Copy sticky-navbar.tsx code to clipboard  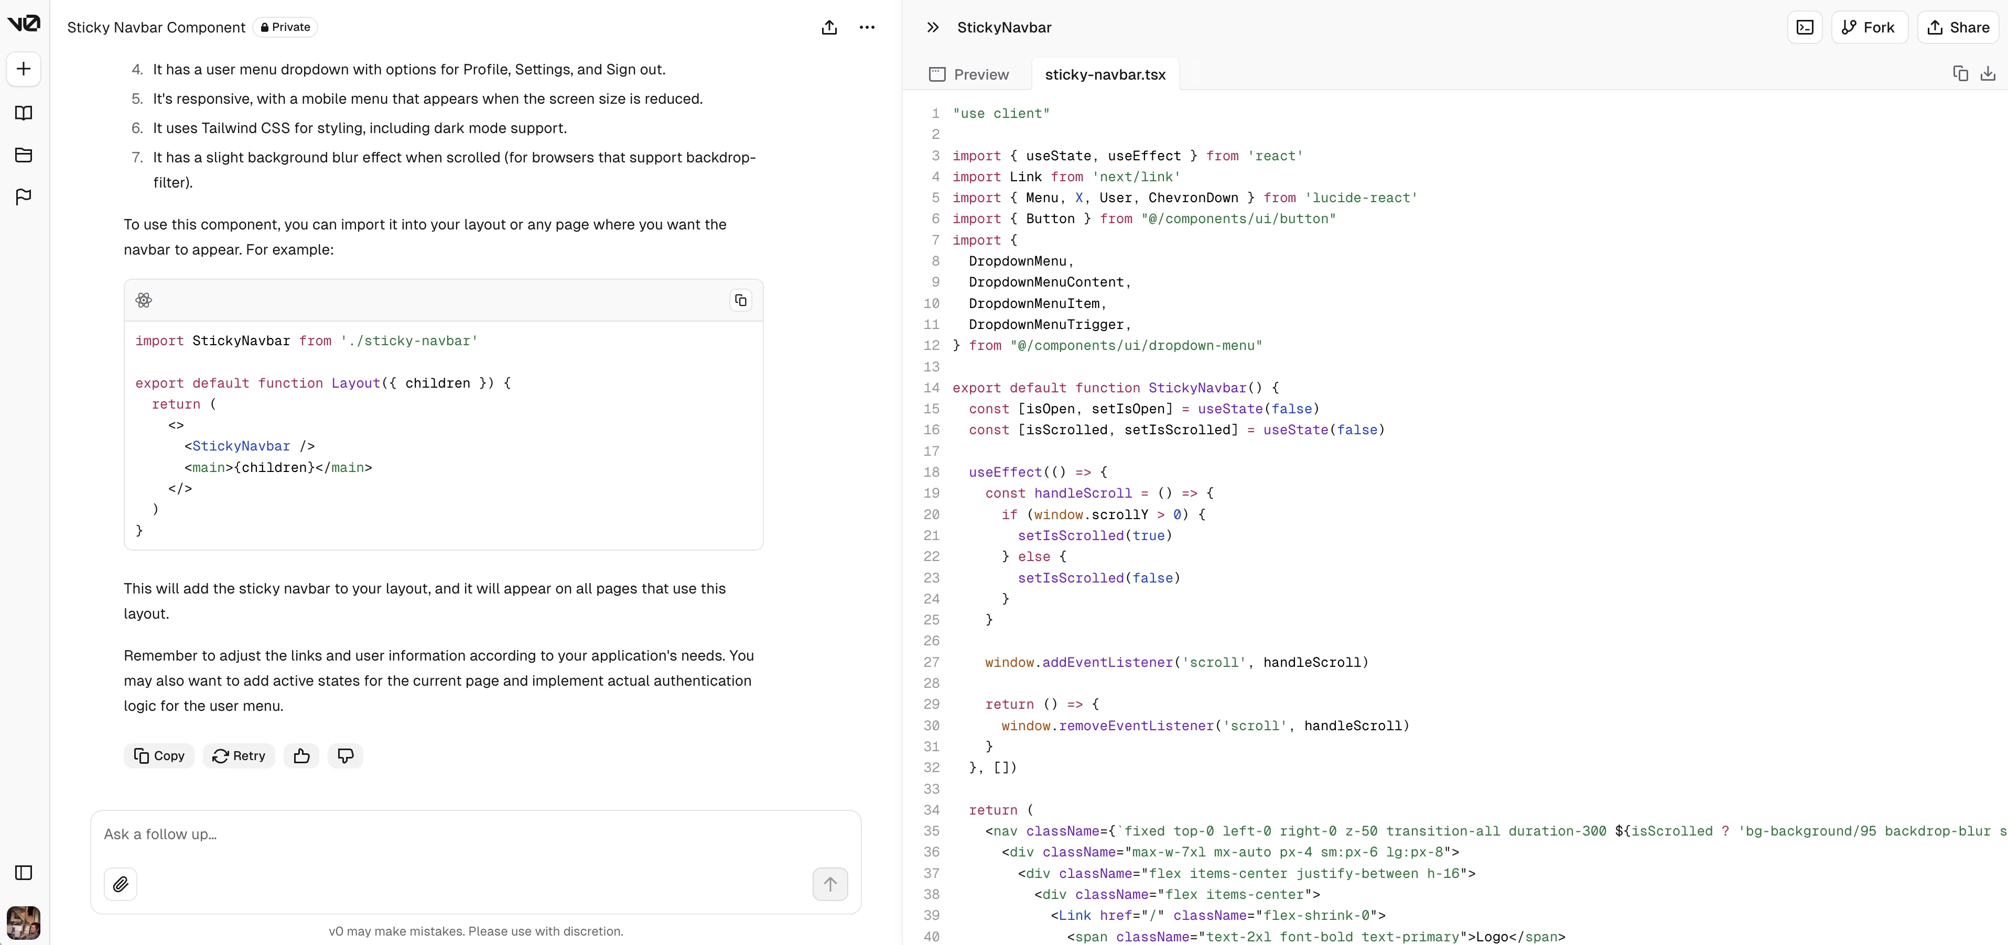[x=1960, y=73]
